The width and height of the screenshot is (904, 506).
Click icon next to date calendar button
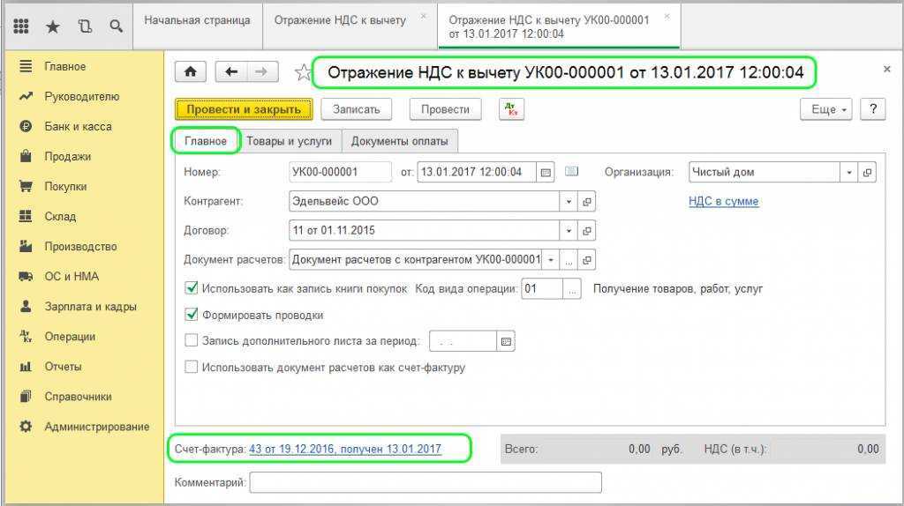tap(571, 172)
